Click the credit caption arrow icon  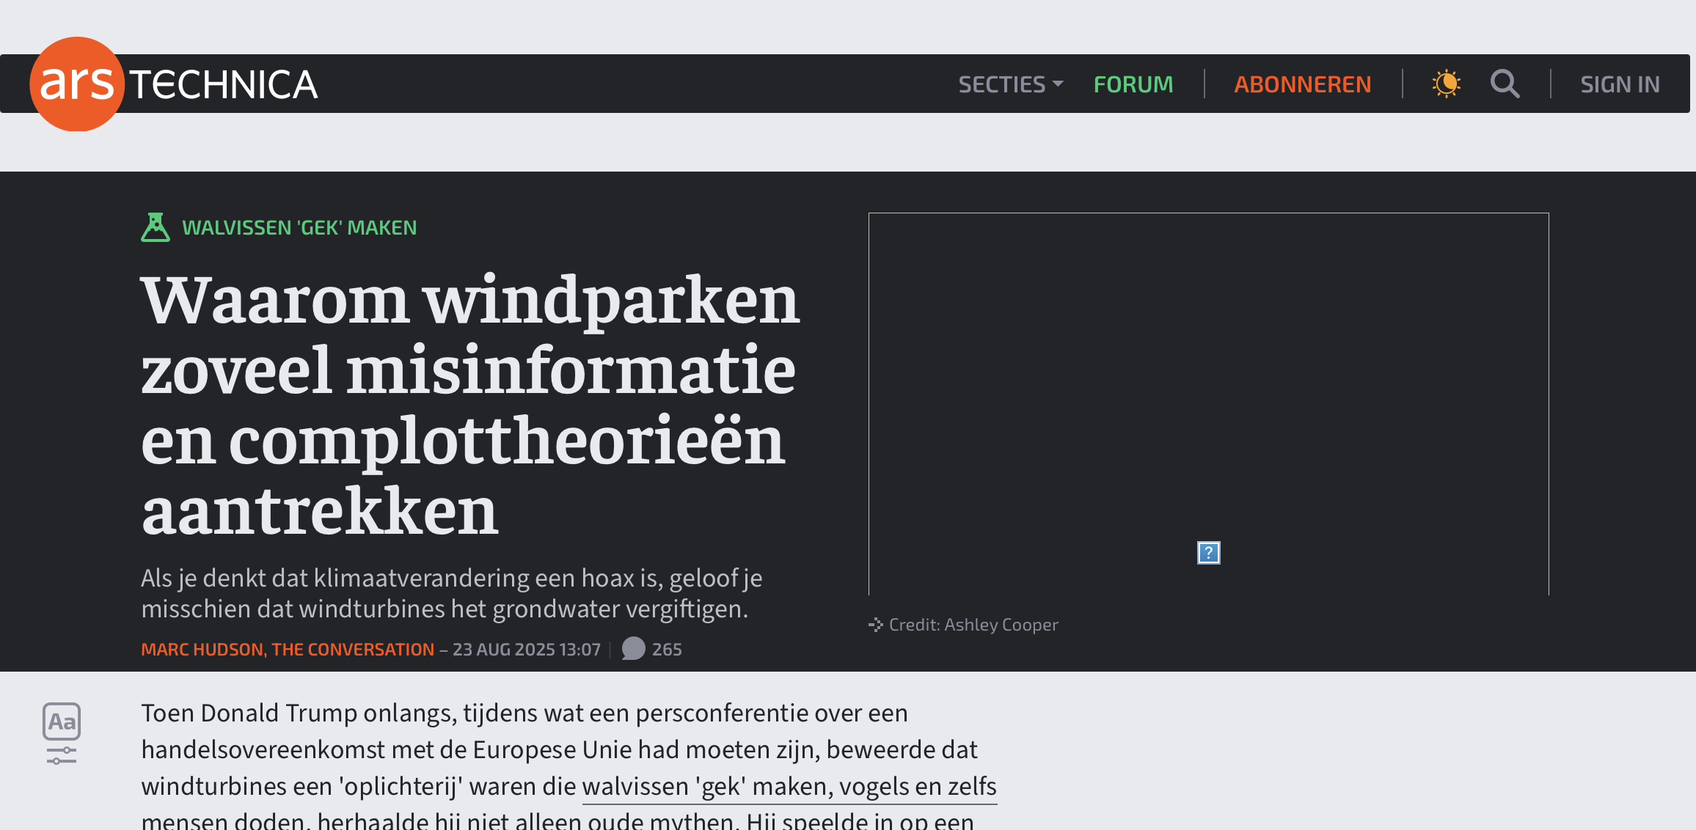tap(875, 625)
